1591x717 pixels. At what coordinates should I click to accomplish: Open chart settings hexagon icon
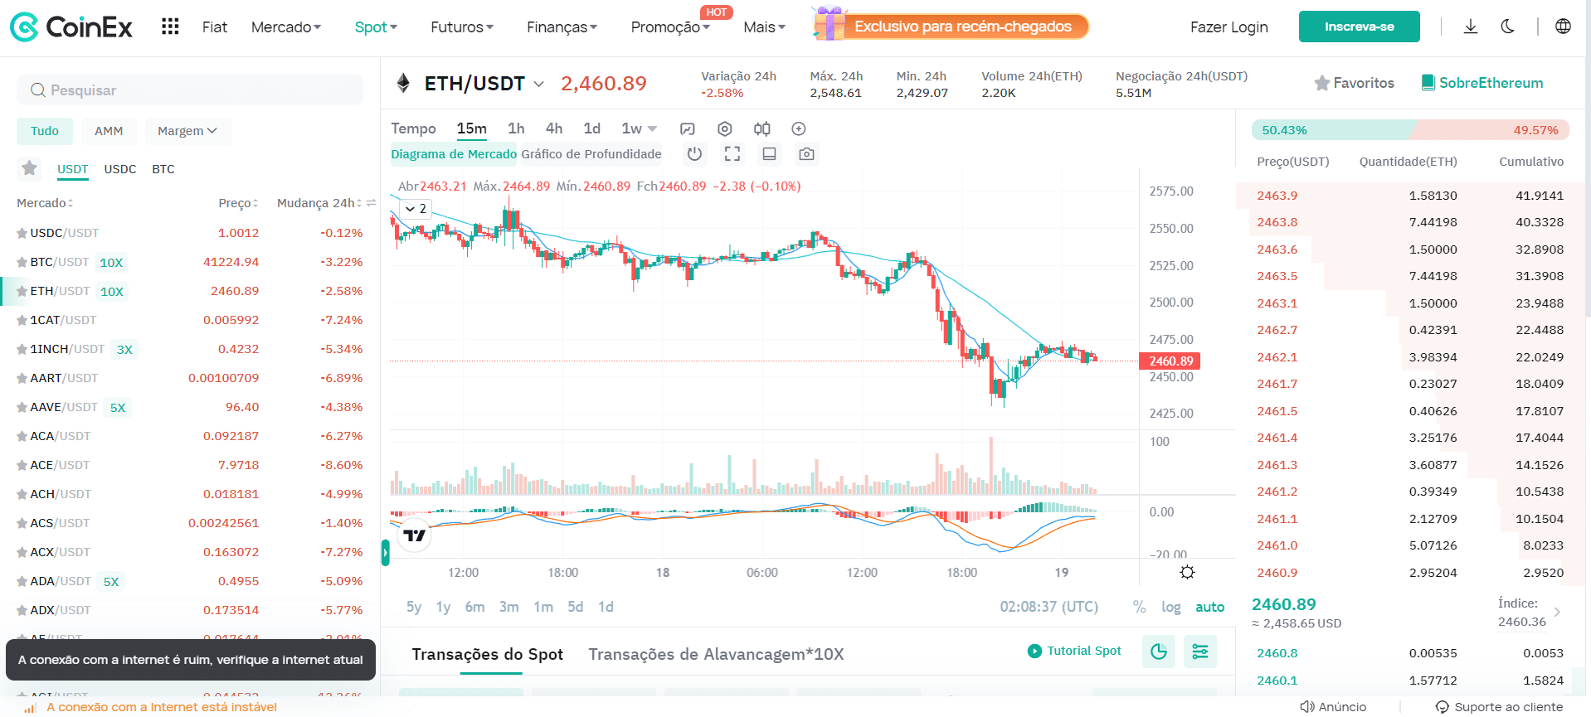(725, 128)
